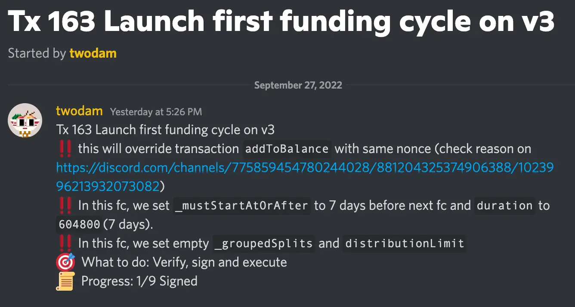Click twodam next to Started by
This screenshot has height=307, width=575.
[93, 53]
